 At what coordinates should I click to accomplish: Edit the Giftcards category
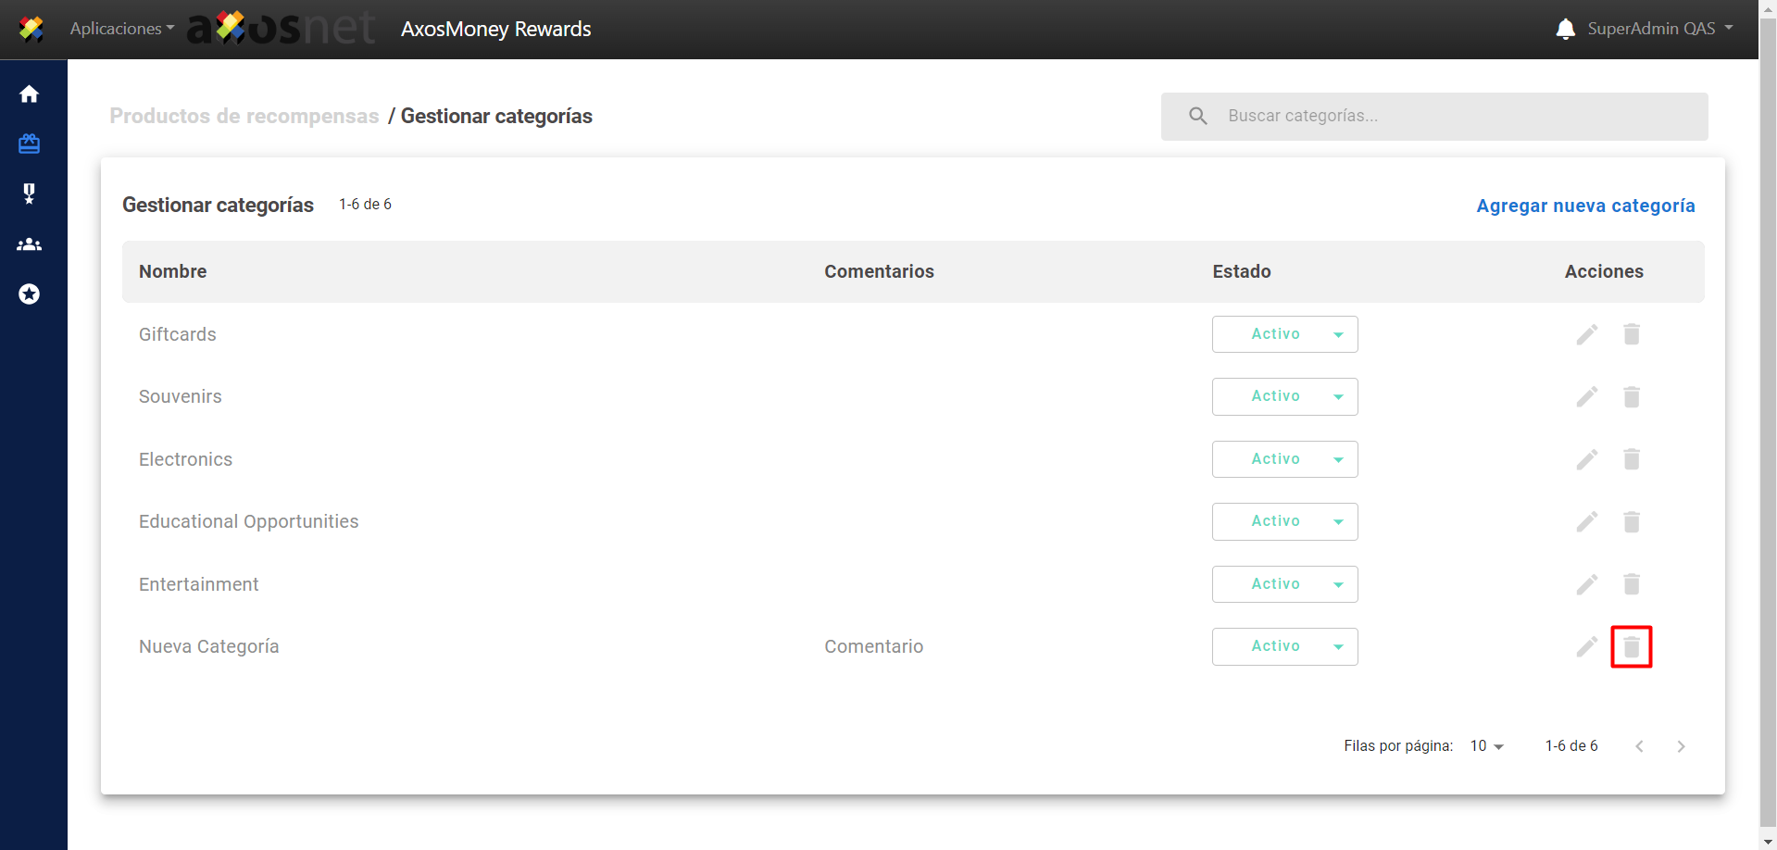point(1587,334)
